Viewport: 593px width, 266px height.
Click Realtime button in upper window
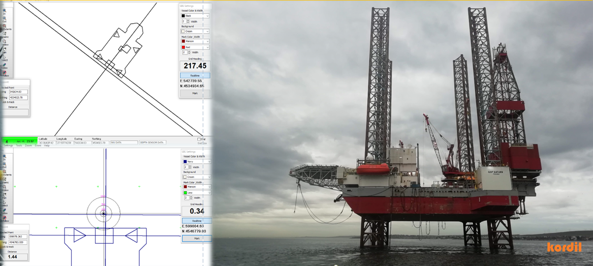point(195,76)
